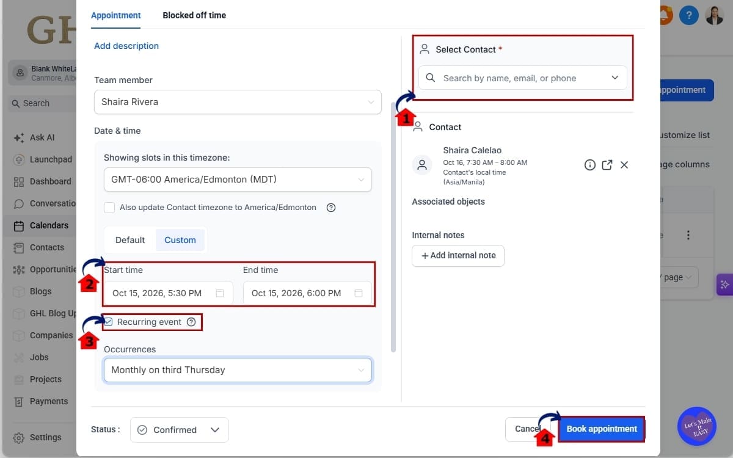Switch to Blocked off time tab

tap(194, 15)
